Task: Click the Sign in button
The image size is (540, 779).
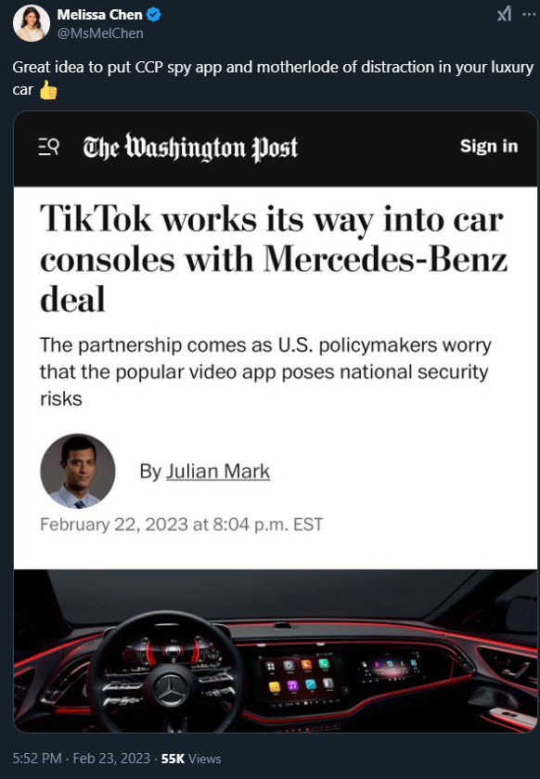Action: point(489,146)
